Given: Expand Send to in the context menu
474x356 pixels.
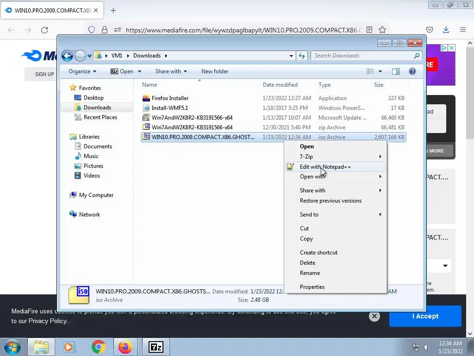Looking at the screenshot, I should [336, 215].
